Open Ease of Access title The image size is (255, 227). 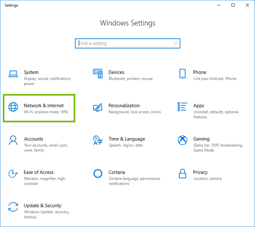click(x=39, y=172)
